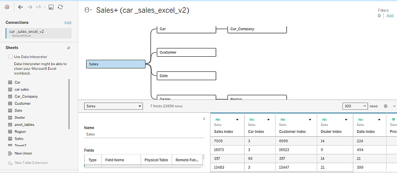397x173 pixels.
Task: Open preview settings gear icon
Action: click(385, 106)
